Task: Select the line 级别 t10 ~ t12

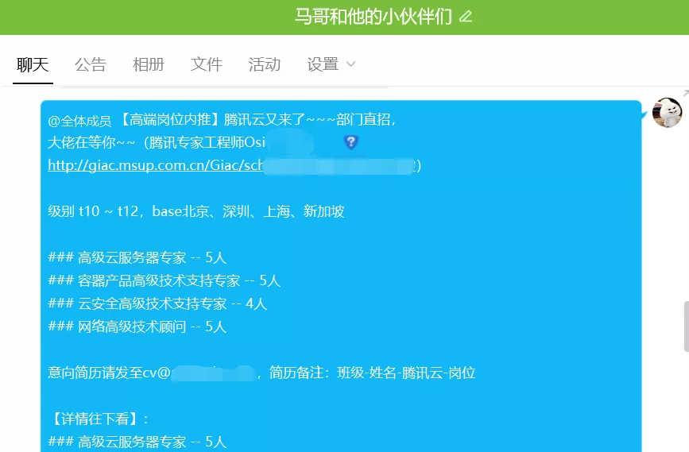Action: pyautogui.click(x=196, y=211)
